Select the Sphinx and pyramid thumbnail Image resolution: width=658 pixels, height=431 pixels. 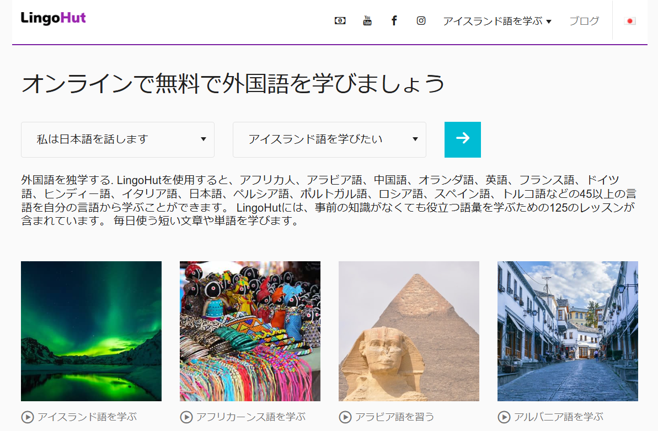[x=409, y=331]
